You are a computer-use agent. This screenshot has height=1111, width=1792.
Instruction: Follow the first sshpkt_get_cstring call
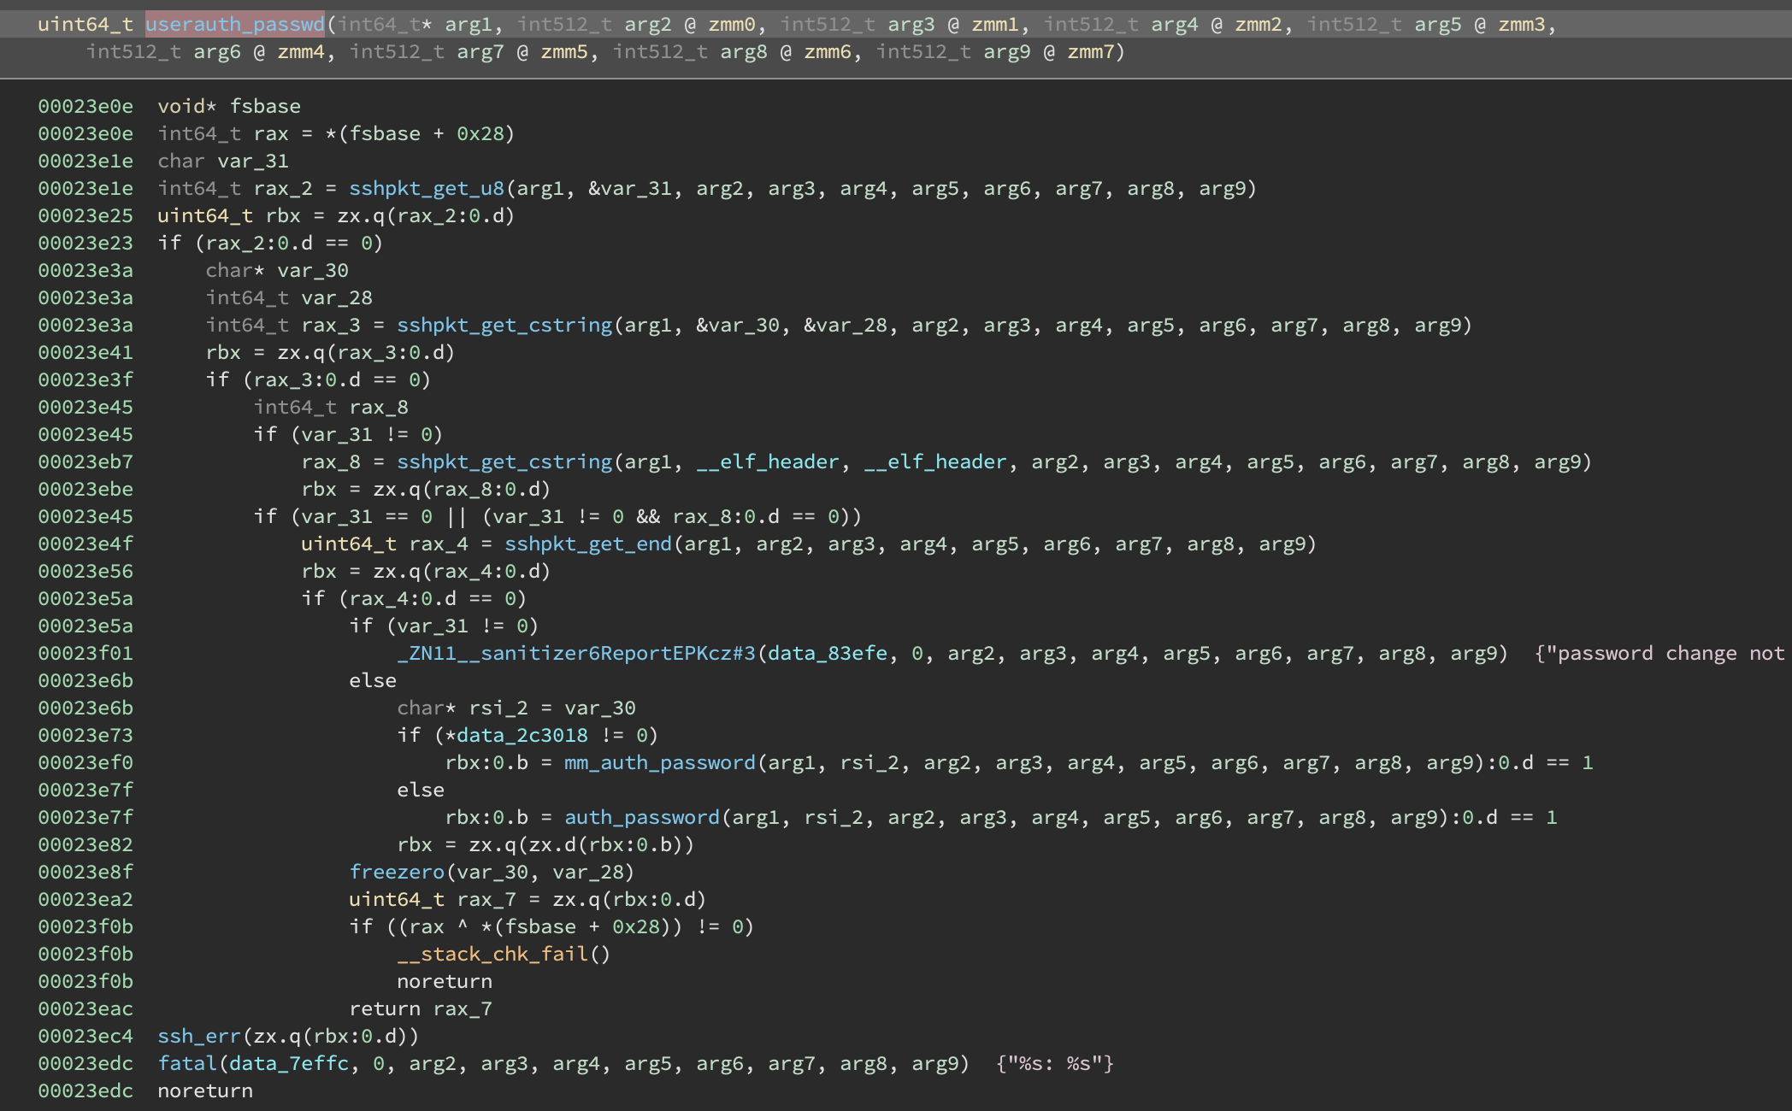point(504,325)
